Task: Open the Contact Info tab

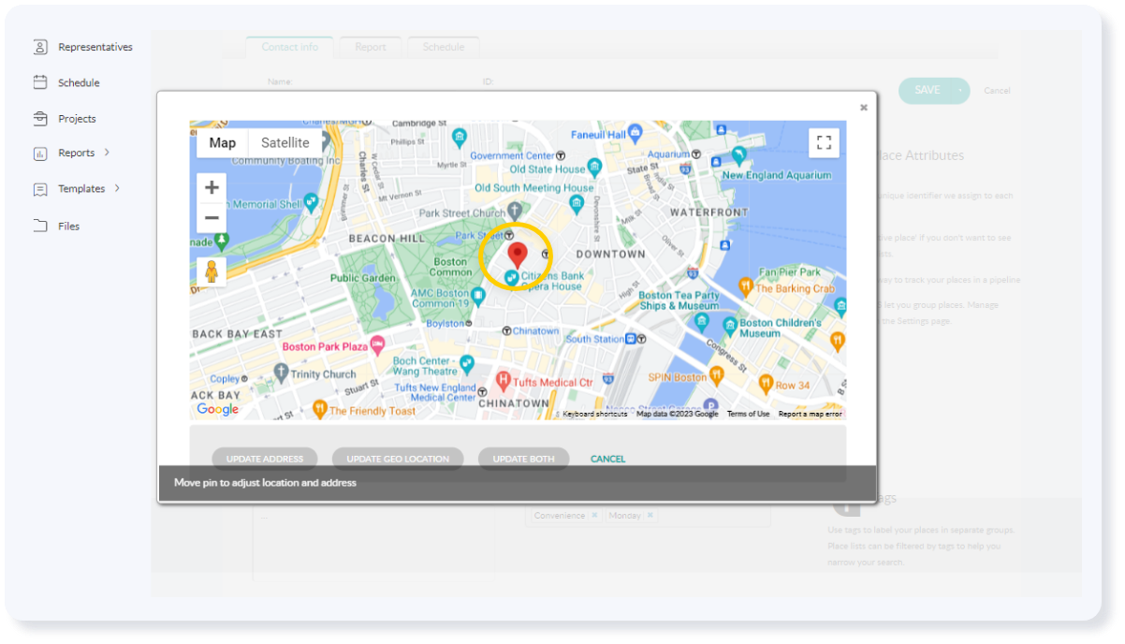Action: (x=290, y=47)
